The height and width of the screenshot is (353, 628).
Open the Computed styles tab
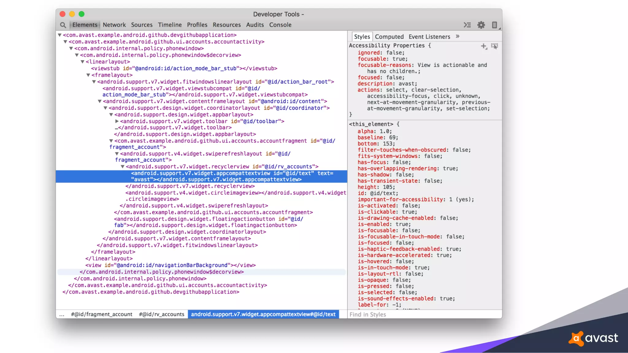[x=389, y=37]
